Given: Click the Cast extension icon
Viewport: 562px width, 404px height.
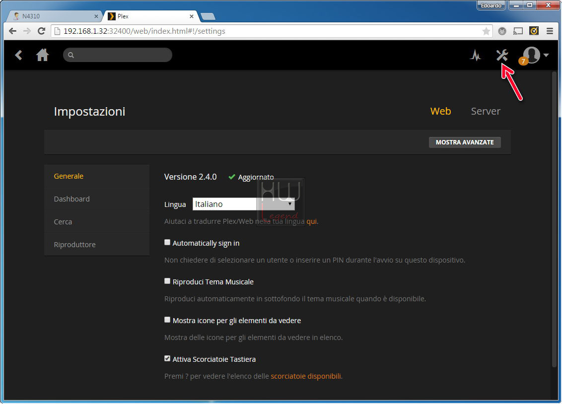Looking at the screenshot, I should click(518, 31).
